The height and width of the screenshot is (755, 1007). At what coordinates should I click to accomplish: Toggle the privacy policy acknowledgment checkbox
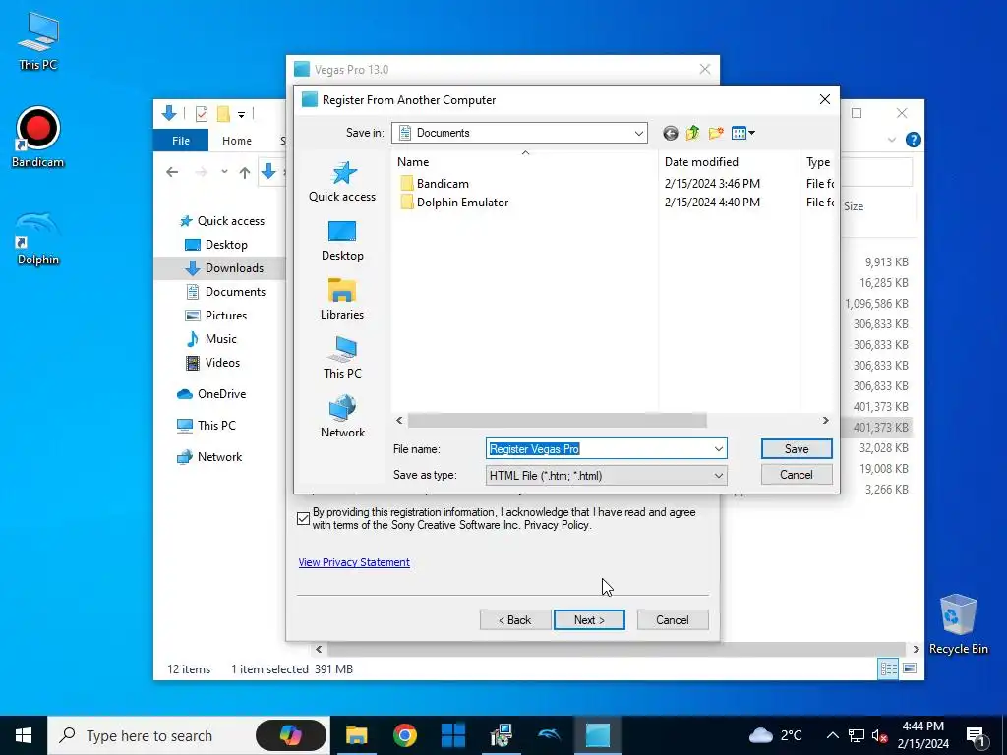coord(304,519)
